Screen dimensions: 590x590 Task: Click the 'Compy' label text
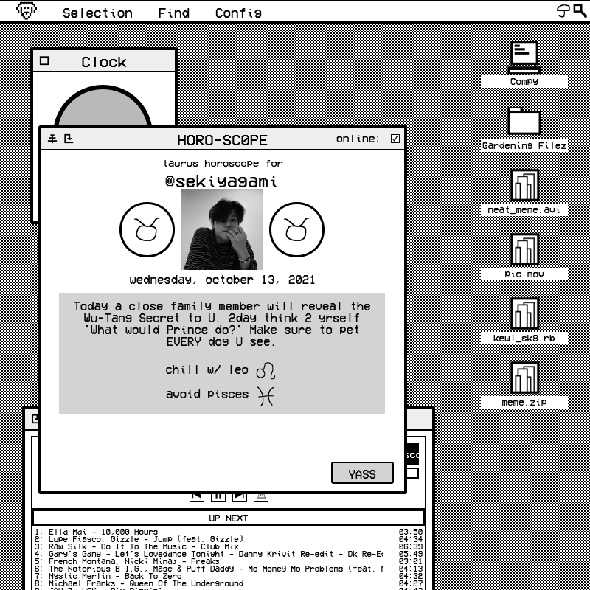[524, 82]
